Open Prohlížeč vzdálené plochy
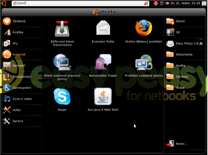This screenshot has width=208, height=155. [144, 66]
